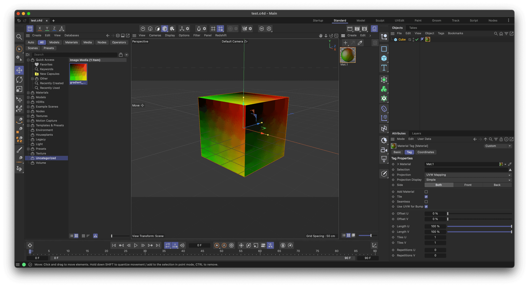This screenshot has height=287, width=529.
Task: Filter browser by Scenes
Action: tap(33, 48)
